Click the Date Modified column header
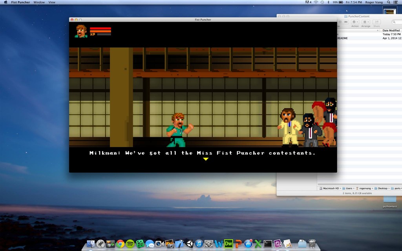 (391, 30)
